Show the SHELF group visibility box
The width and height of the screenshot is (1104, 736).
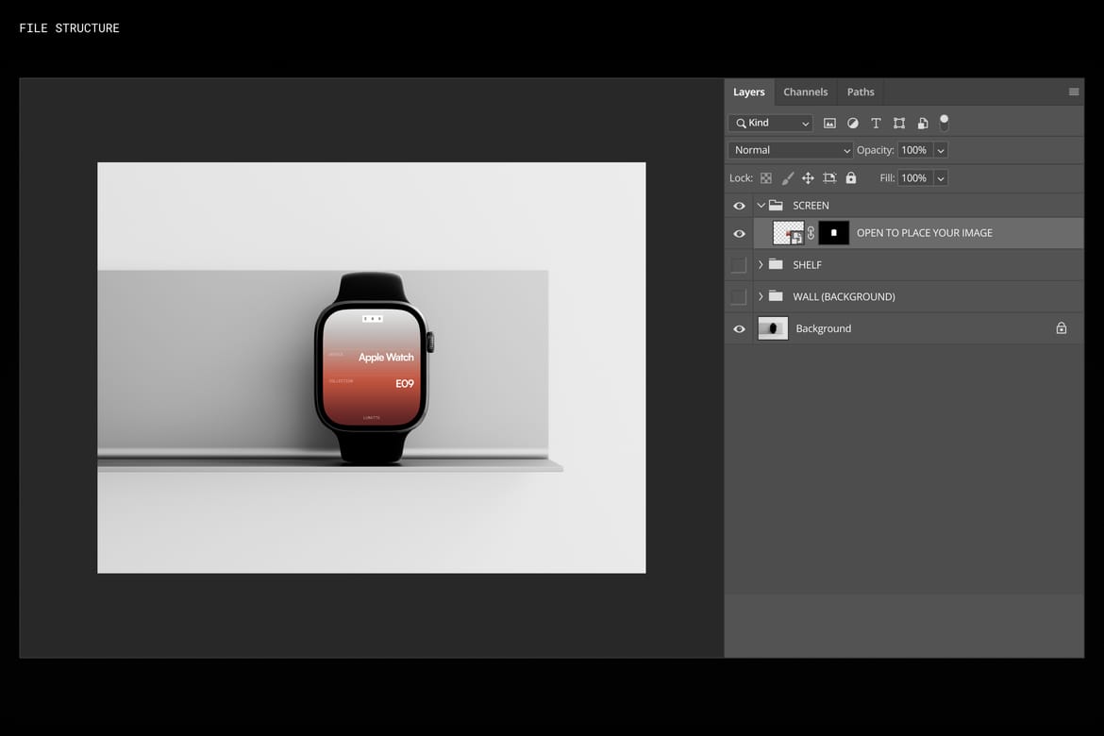pos(739,265)
